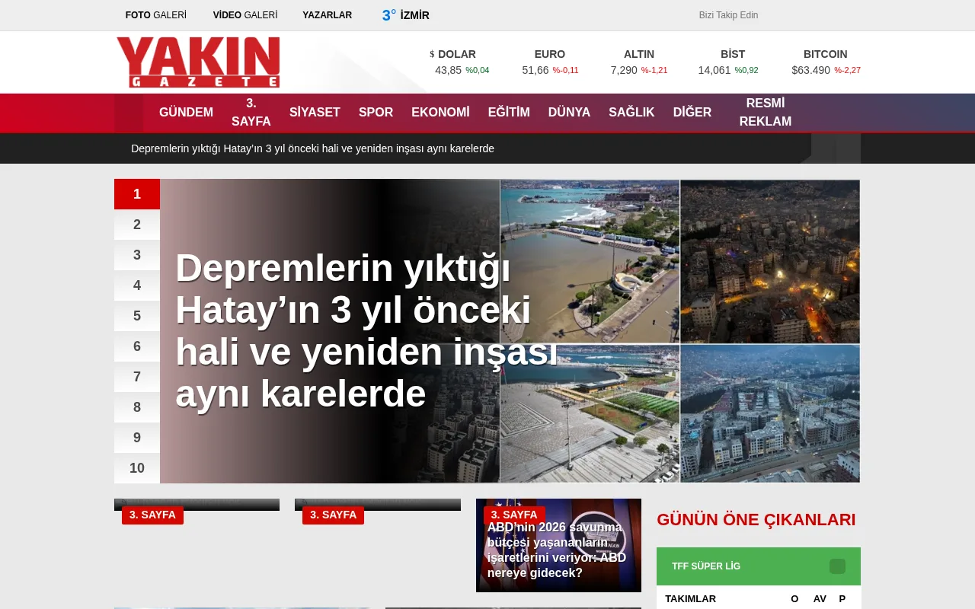Viewport: 975px width, 609px height.
Task: Open the headline about Hatay's reconstruction
Action: (353, 330)
